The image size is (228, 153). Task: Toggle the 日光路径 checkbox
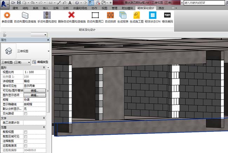[x=26, y=113]
